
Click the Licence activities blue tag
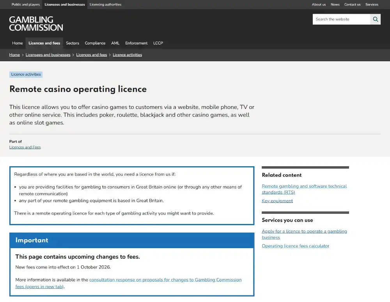click(x=26, y=75)
